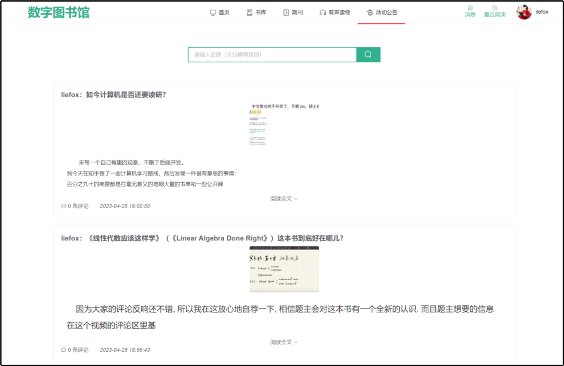Open the 消息 messages icon

pyautogui.click(x=470, y=8)
